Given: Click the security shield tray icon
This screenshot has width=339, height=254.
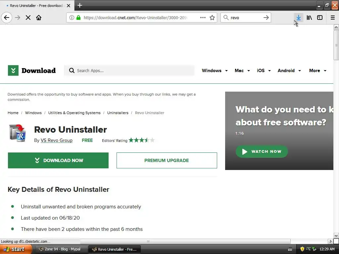Looking at the screenshot, I should [x=302, y=249].
